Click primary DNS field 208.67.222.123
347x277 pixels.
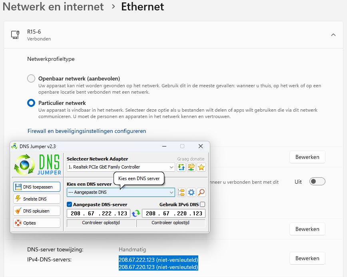point(99,213)
